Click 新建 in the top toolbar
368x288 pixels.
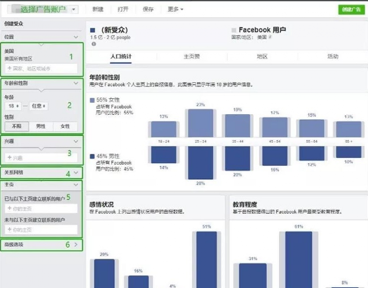pyautogui.click(x=98, y=9)
